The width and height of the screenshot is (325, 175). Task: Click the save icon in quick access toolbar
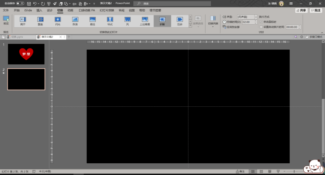pos(29,4)
